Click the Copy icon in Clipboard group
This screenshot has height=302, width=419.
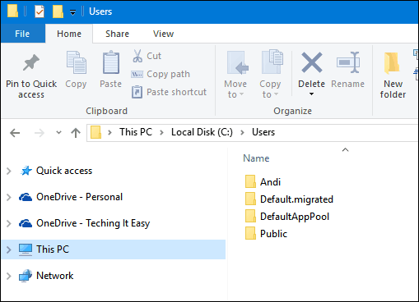[77, 62]
